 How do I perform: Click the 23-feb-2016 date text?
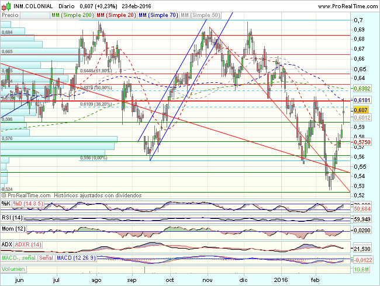136,6
